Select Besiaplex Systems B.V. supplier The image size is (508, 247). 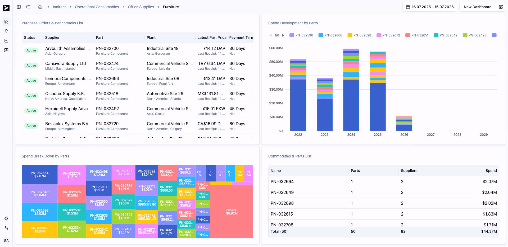point(67,124)
